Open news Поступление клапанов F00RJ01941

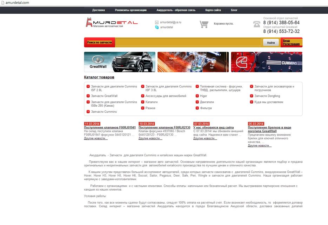click(x=110, y=127)
